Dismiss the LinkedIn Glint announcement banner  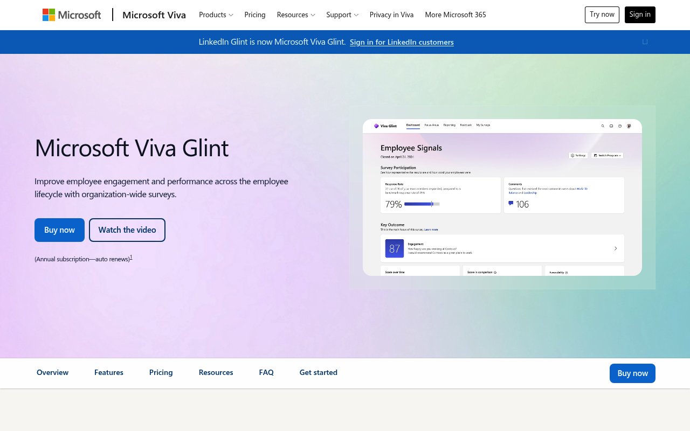pos(645,42)
